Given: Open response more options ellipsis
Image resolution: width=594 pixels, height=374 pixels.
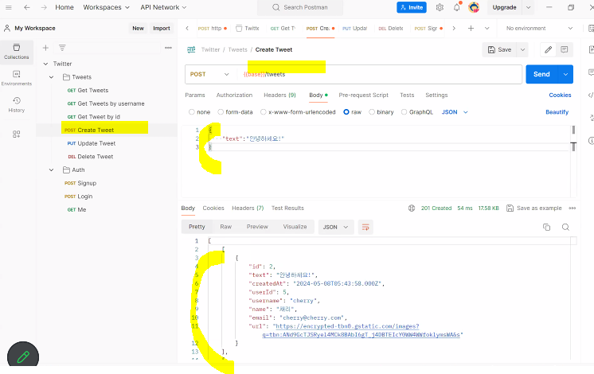Looking at the screenshot, I should point(572,208).
